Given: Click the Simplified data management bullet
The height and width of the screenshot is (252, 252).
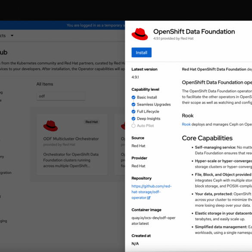Looking at the screenshot, I should 224,230.
